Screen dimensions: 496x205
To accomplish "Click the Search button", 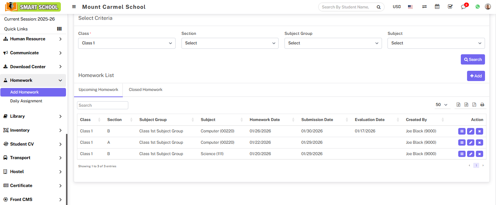I will 473,59.
